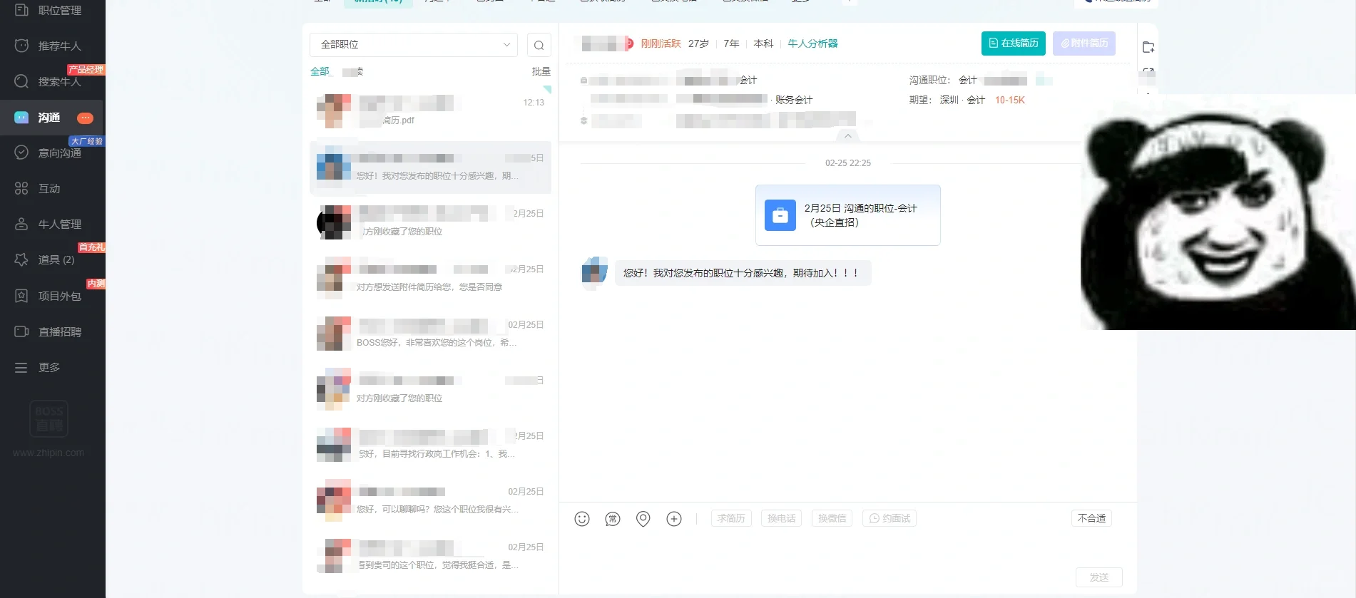Click the 牛人分析器 link

tap(812, 43)
